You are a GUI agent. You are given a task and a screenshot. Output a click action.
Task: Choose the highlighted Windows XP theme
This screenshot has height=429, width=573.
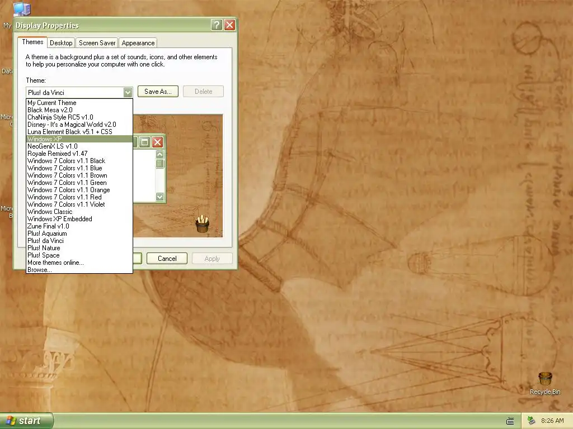79,139
